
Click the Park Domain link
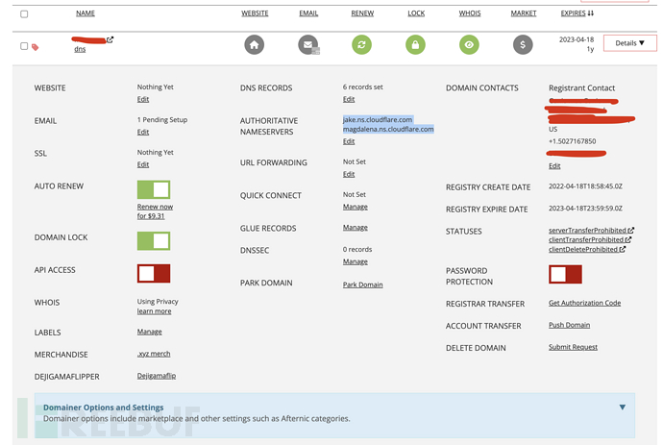click(363, 284)
